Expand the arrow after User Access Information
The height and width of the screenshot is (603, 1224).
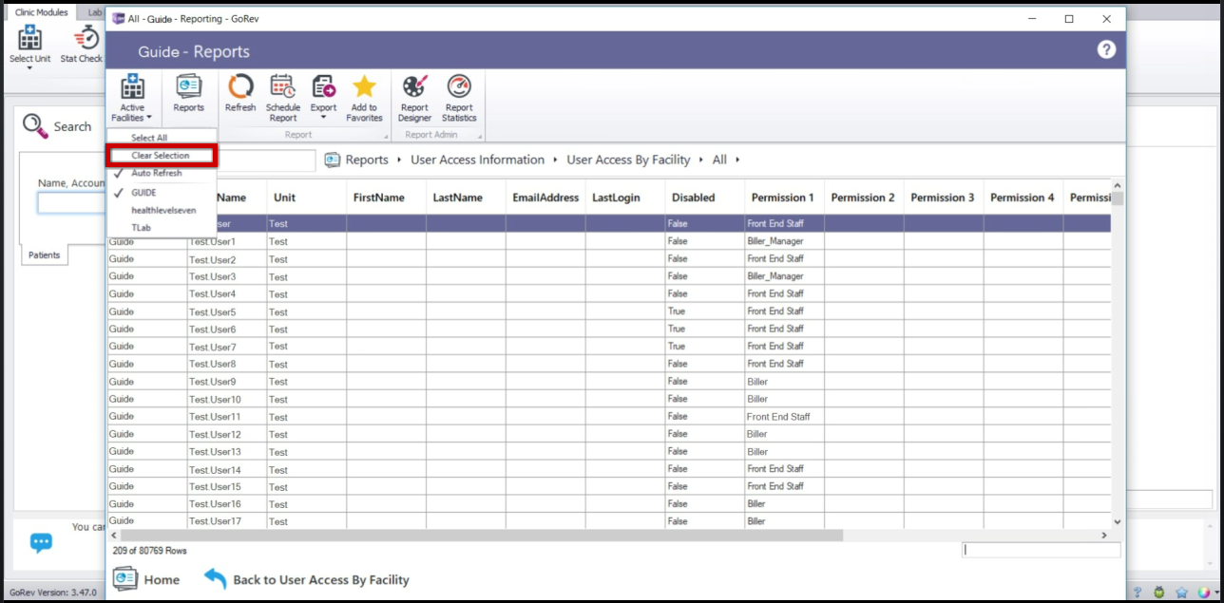coord(556,160)
